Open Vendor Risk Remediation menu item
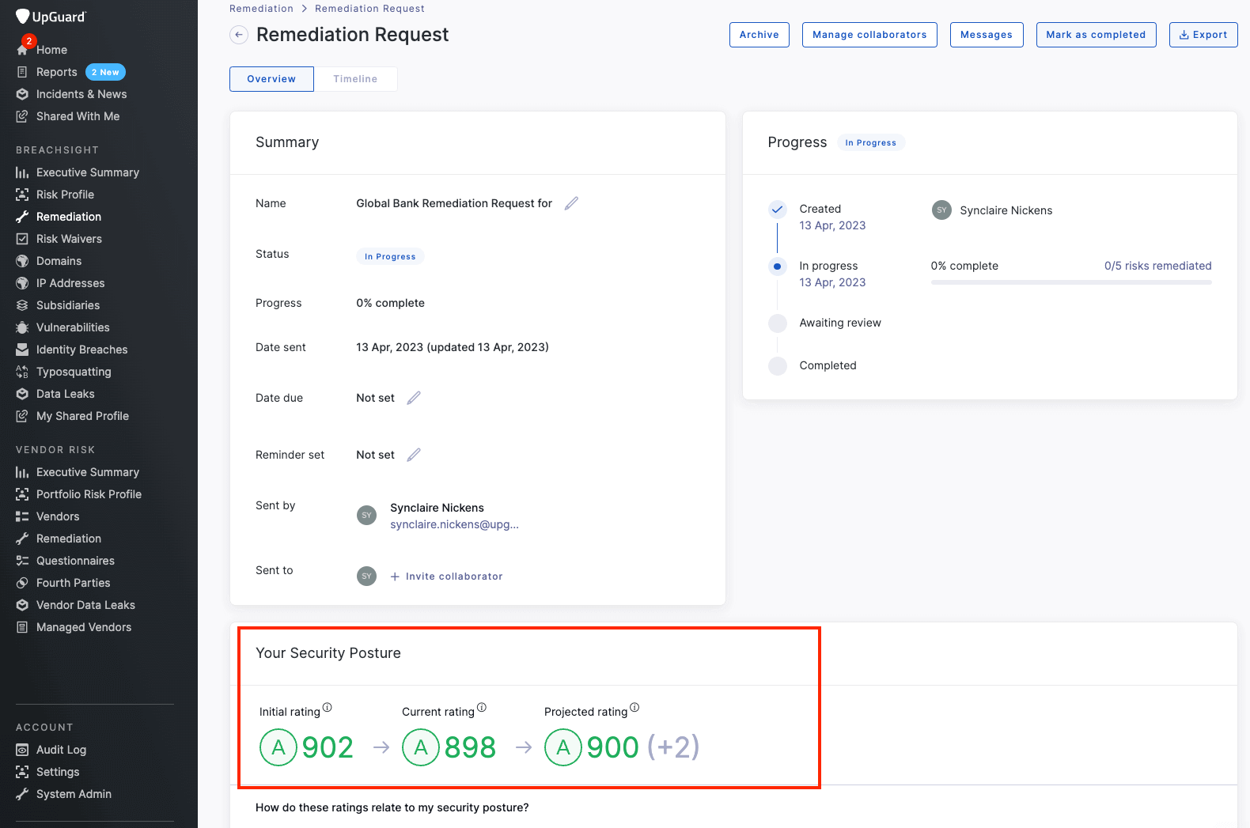This screenshot has width=1250, height=828. click(69, 539)
